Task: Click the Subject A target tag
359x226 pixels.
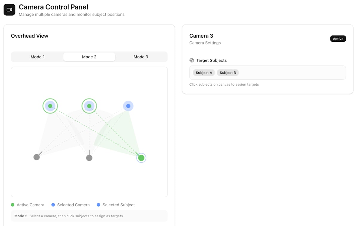Action: (x=204, y=73)
